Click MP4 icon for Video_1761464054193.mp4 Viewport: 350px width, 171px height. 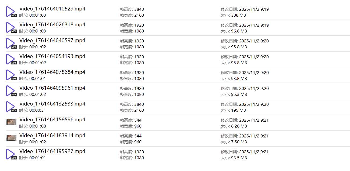point(11,59)
